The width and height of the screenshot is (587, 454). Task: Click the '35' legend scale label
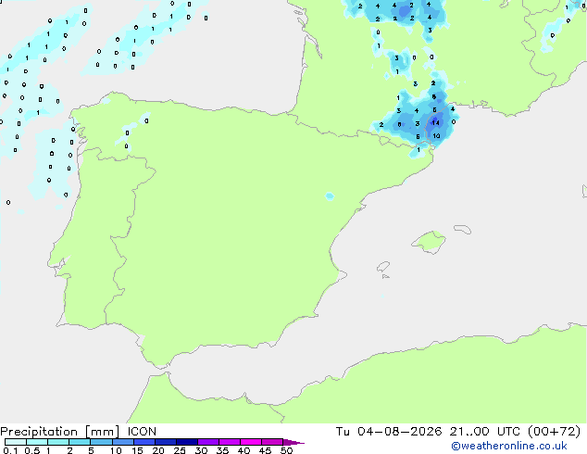tap(222, 450)
